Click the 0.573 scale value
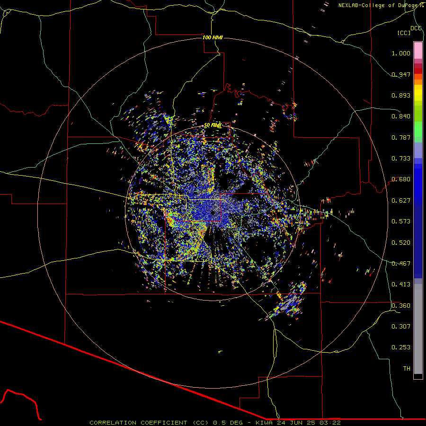The height and width of the screenshot is (426, 426). click(x=401, y=222)
